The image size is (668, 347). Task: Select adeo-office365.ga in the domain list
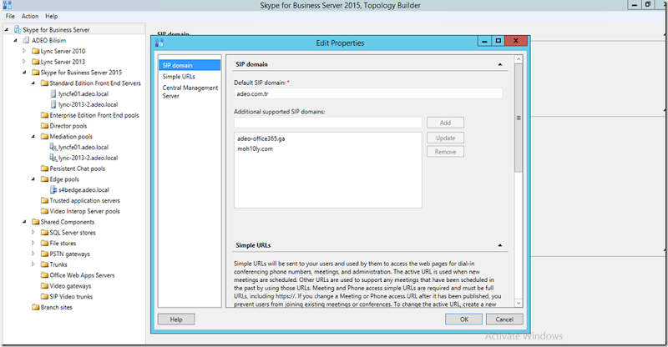point(261,138)
